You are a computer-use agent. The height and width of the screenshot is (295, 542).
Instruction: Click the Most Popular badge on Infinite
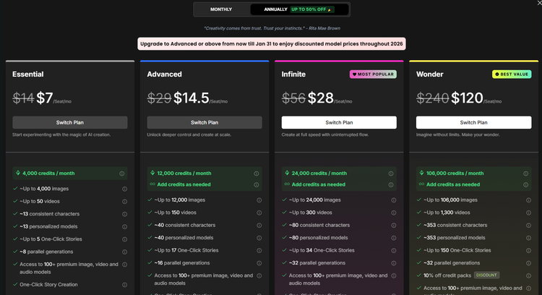(373, 74)
